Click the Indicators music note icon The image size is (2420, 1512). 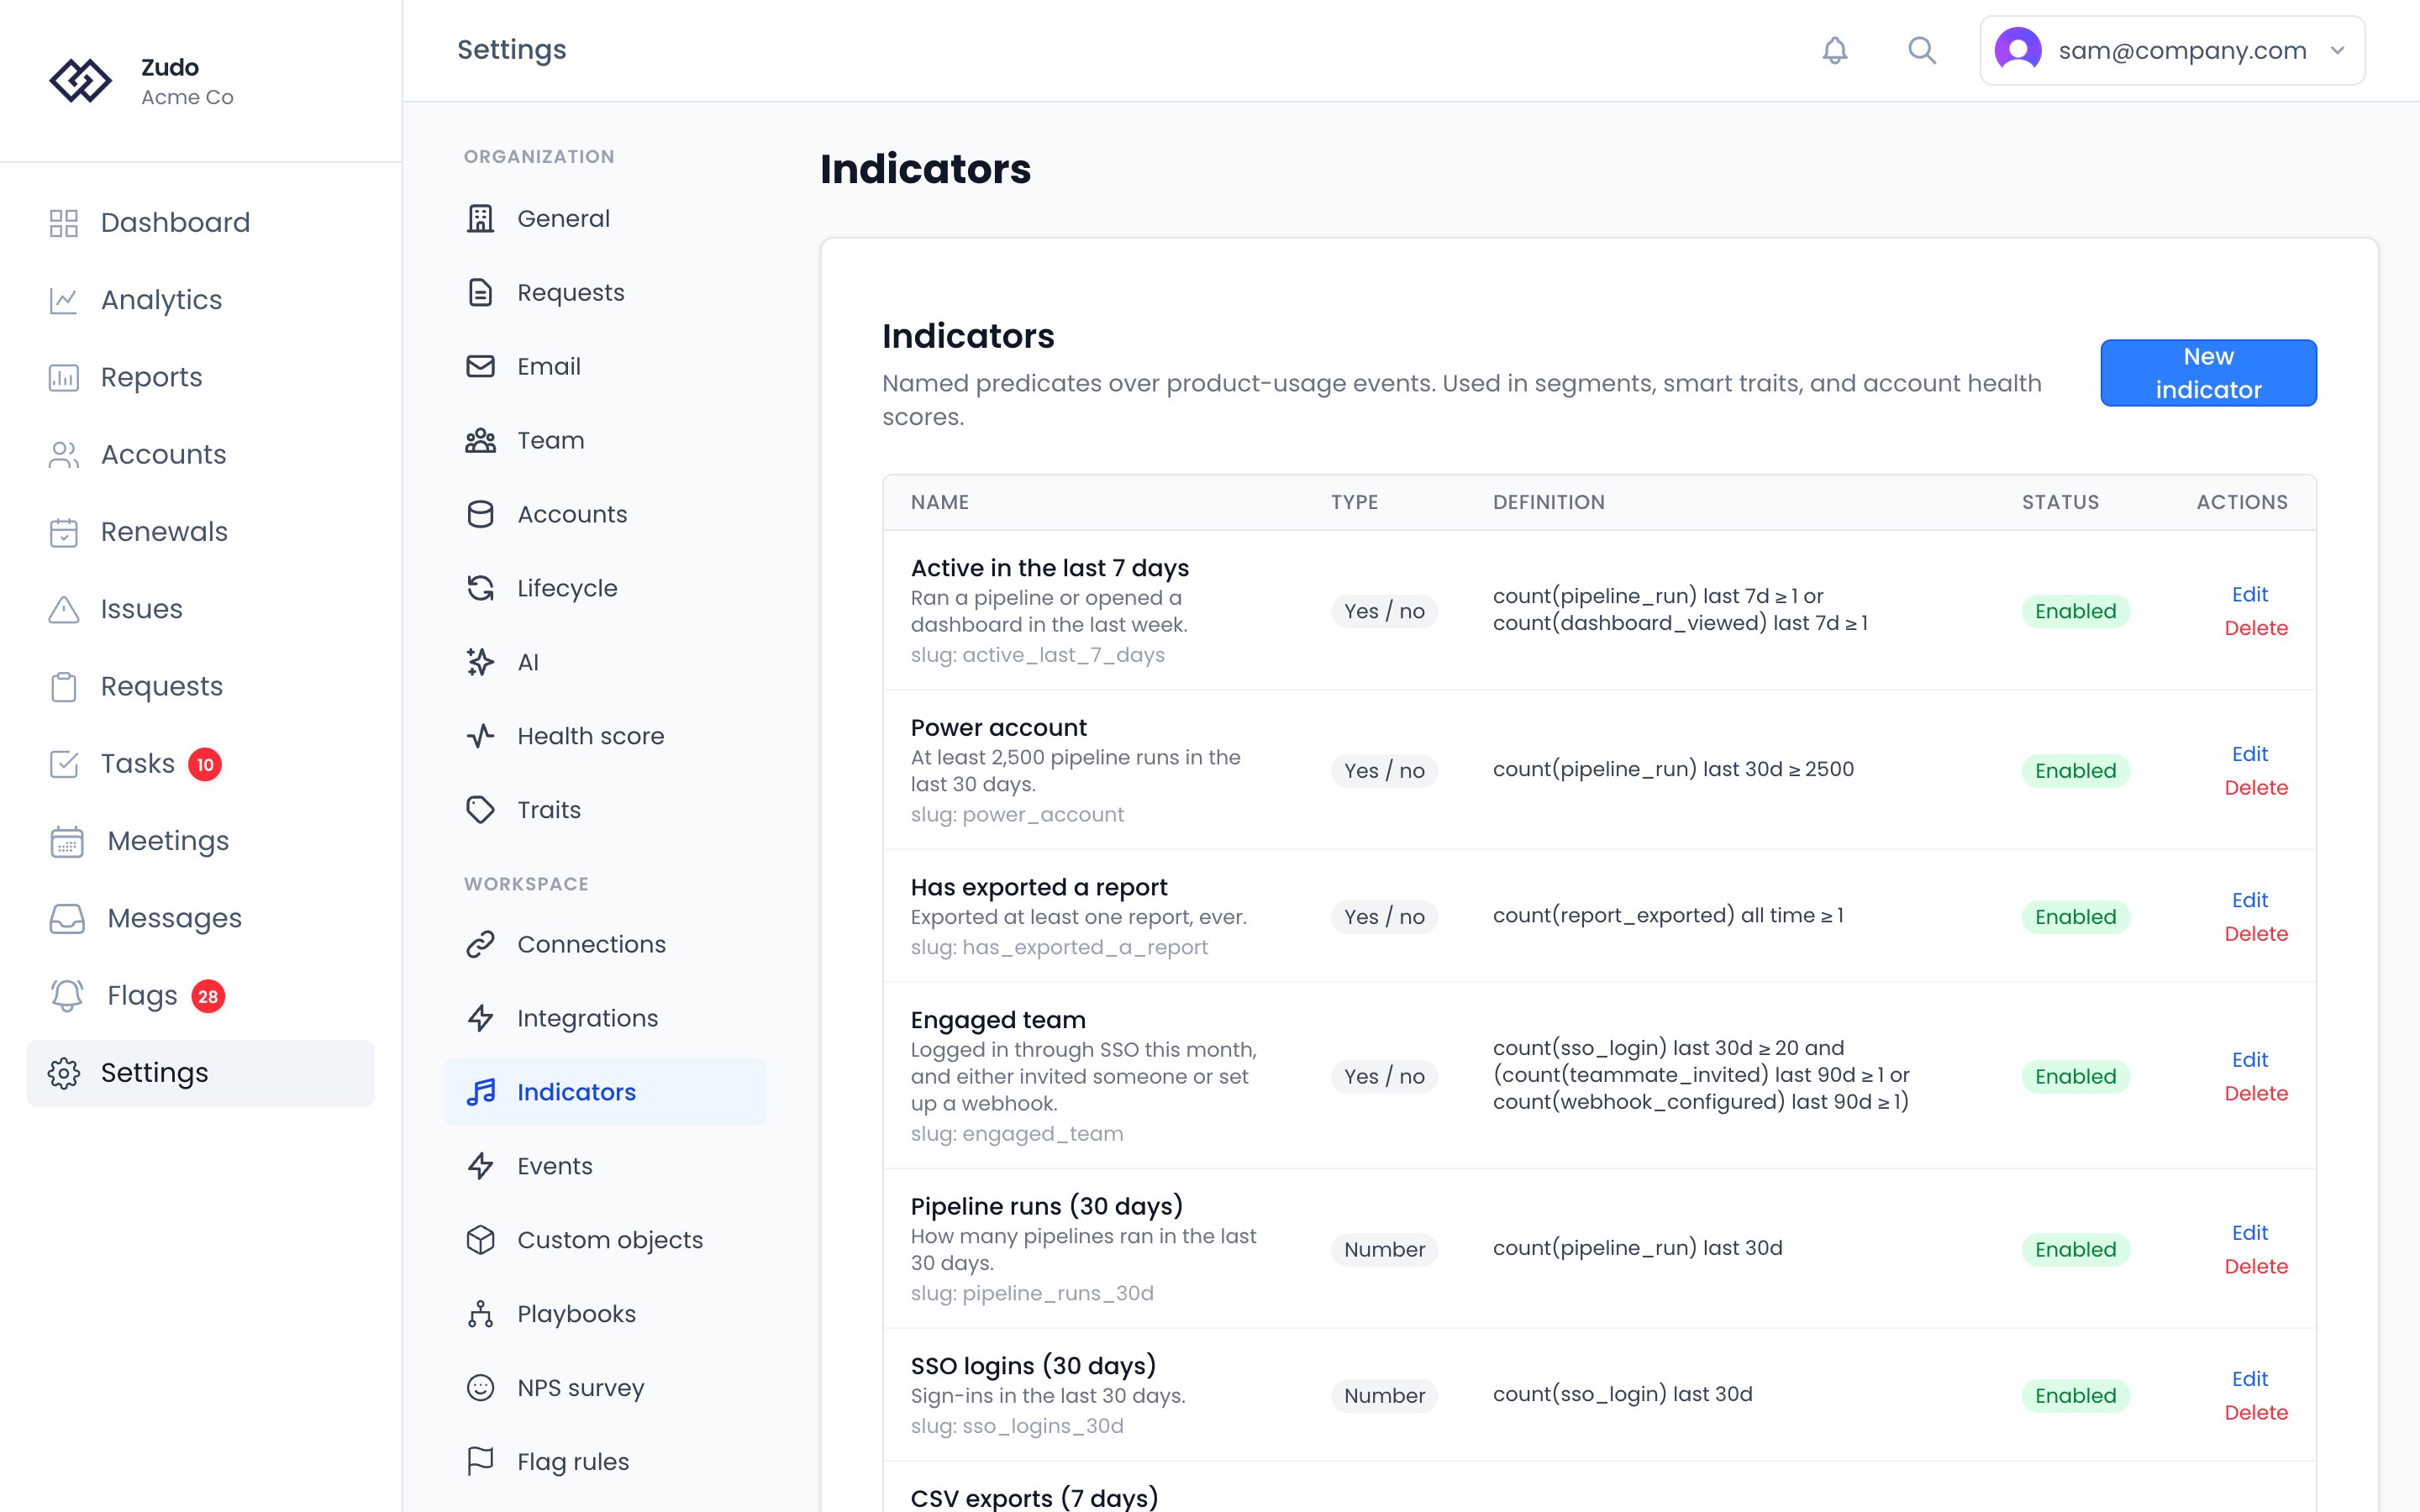pyautogui.click(x=480, y=1092)
